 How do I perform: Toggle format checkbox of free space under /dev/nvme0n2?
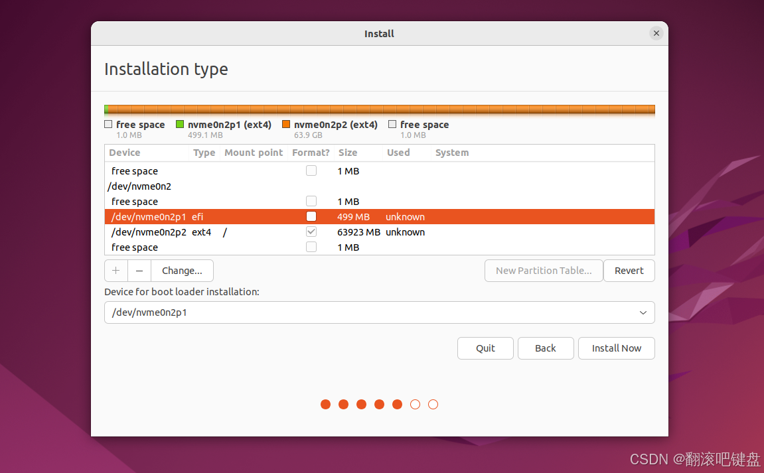click(311, 201)
